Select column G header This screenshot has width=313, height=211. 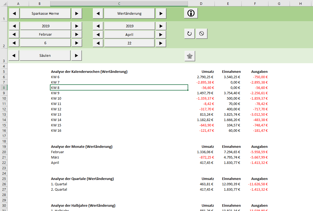tap(279, 3)
